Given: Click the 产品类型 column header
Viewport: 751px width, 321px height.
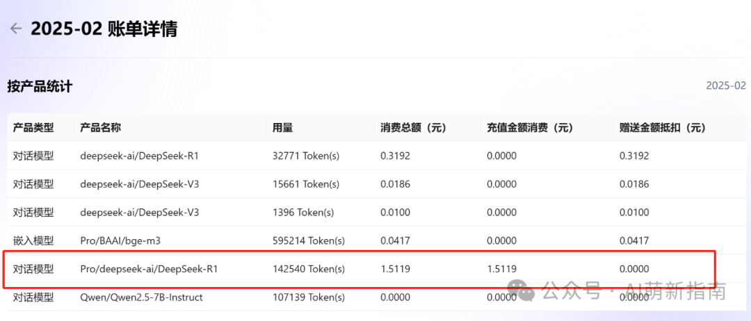Looking at the screenshot, I should [x=33, y=128].
